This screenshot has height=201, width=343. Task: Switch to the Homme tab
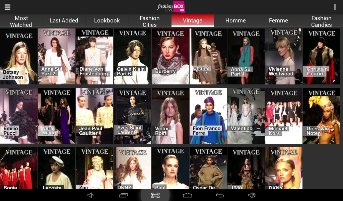[235, 20]
